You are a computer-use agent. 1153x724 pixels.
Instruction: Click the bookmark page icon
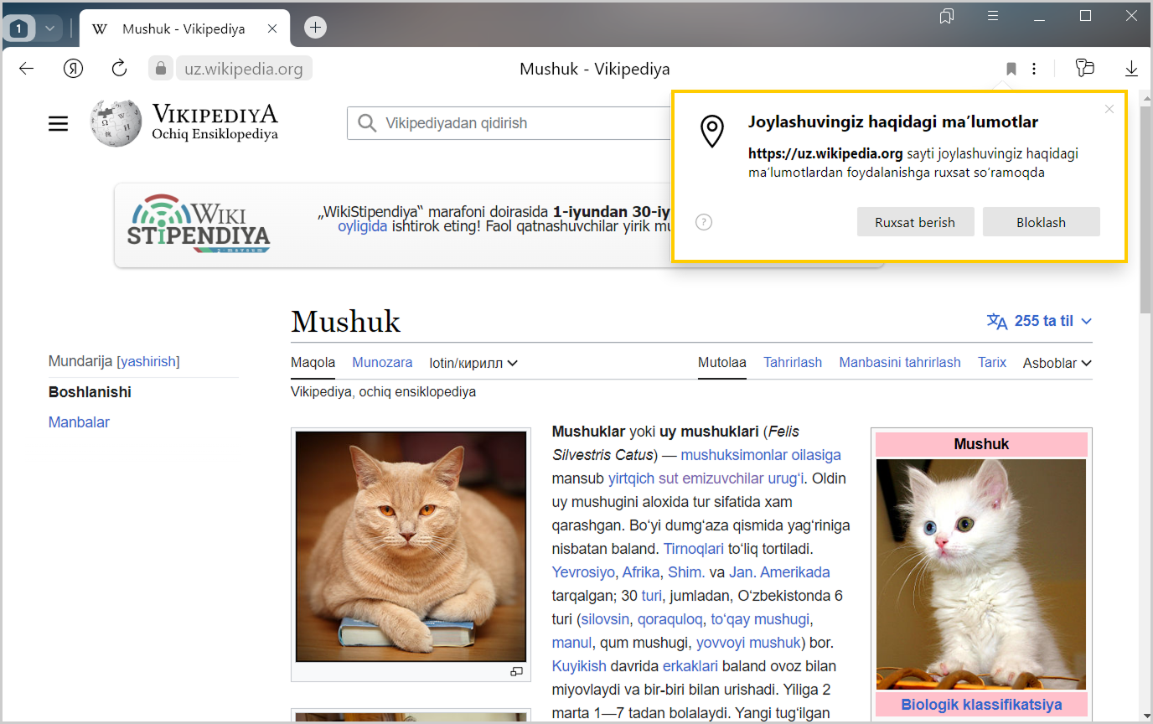coord(1011,69)
